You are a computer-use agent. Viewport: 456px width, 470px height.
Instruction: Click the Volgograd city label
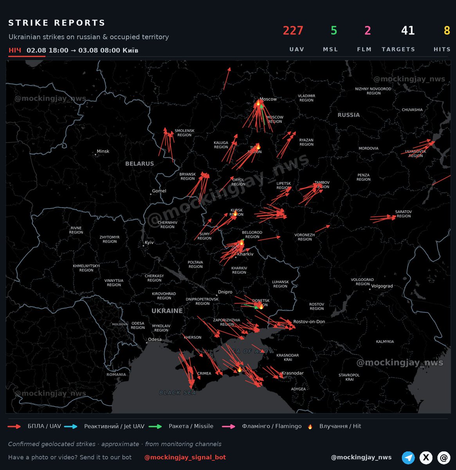click(382, 286)
